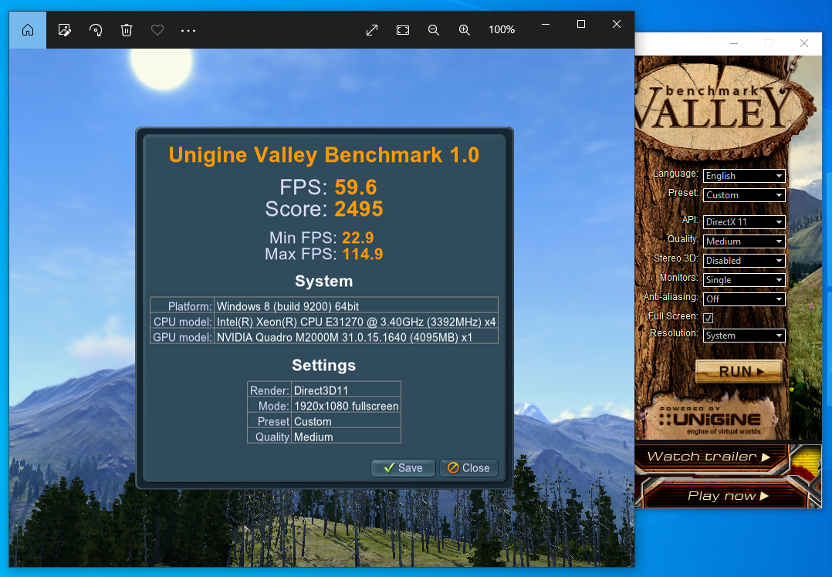832x577 pixels.
Task: Open the Language dropdown set to English
Action: (744, 176)
